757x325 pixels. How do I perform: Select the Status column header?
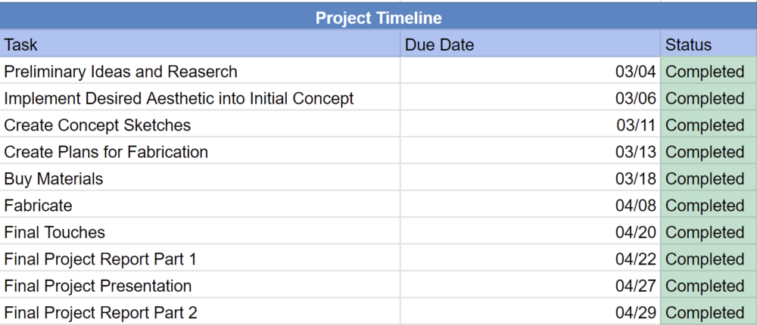[708, 45]
